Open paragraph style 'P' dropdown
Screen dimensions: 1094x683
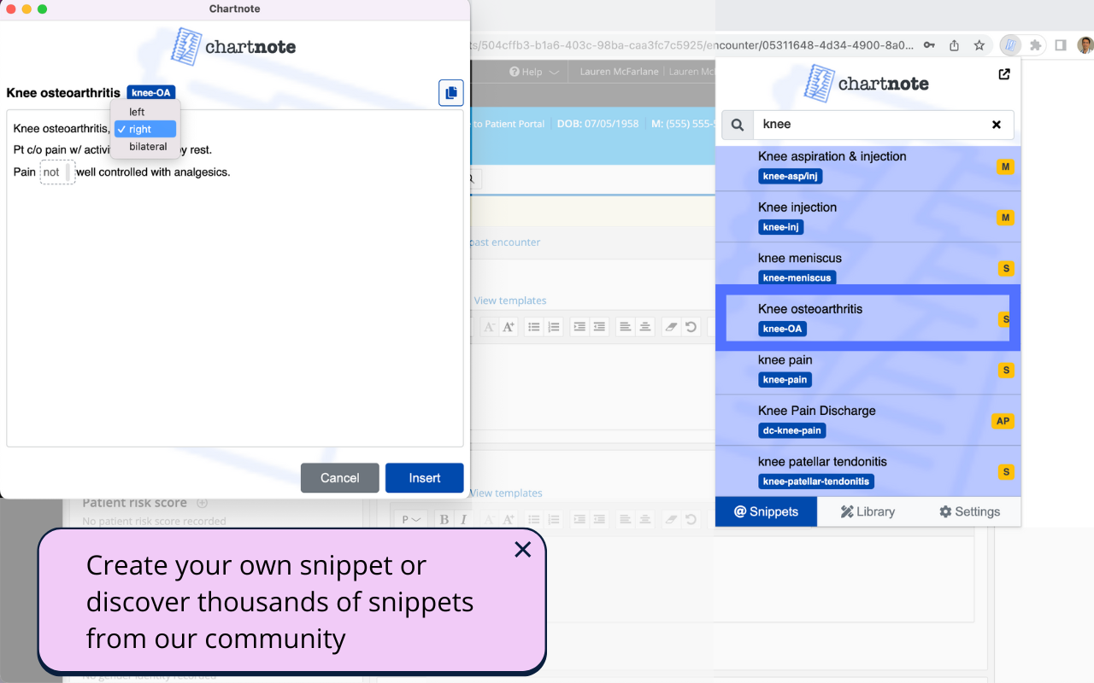coord(412,519)
